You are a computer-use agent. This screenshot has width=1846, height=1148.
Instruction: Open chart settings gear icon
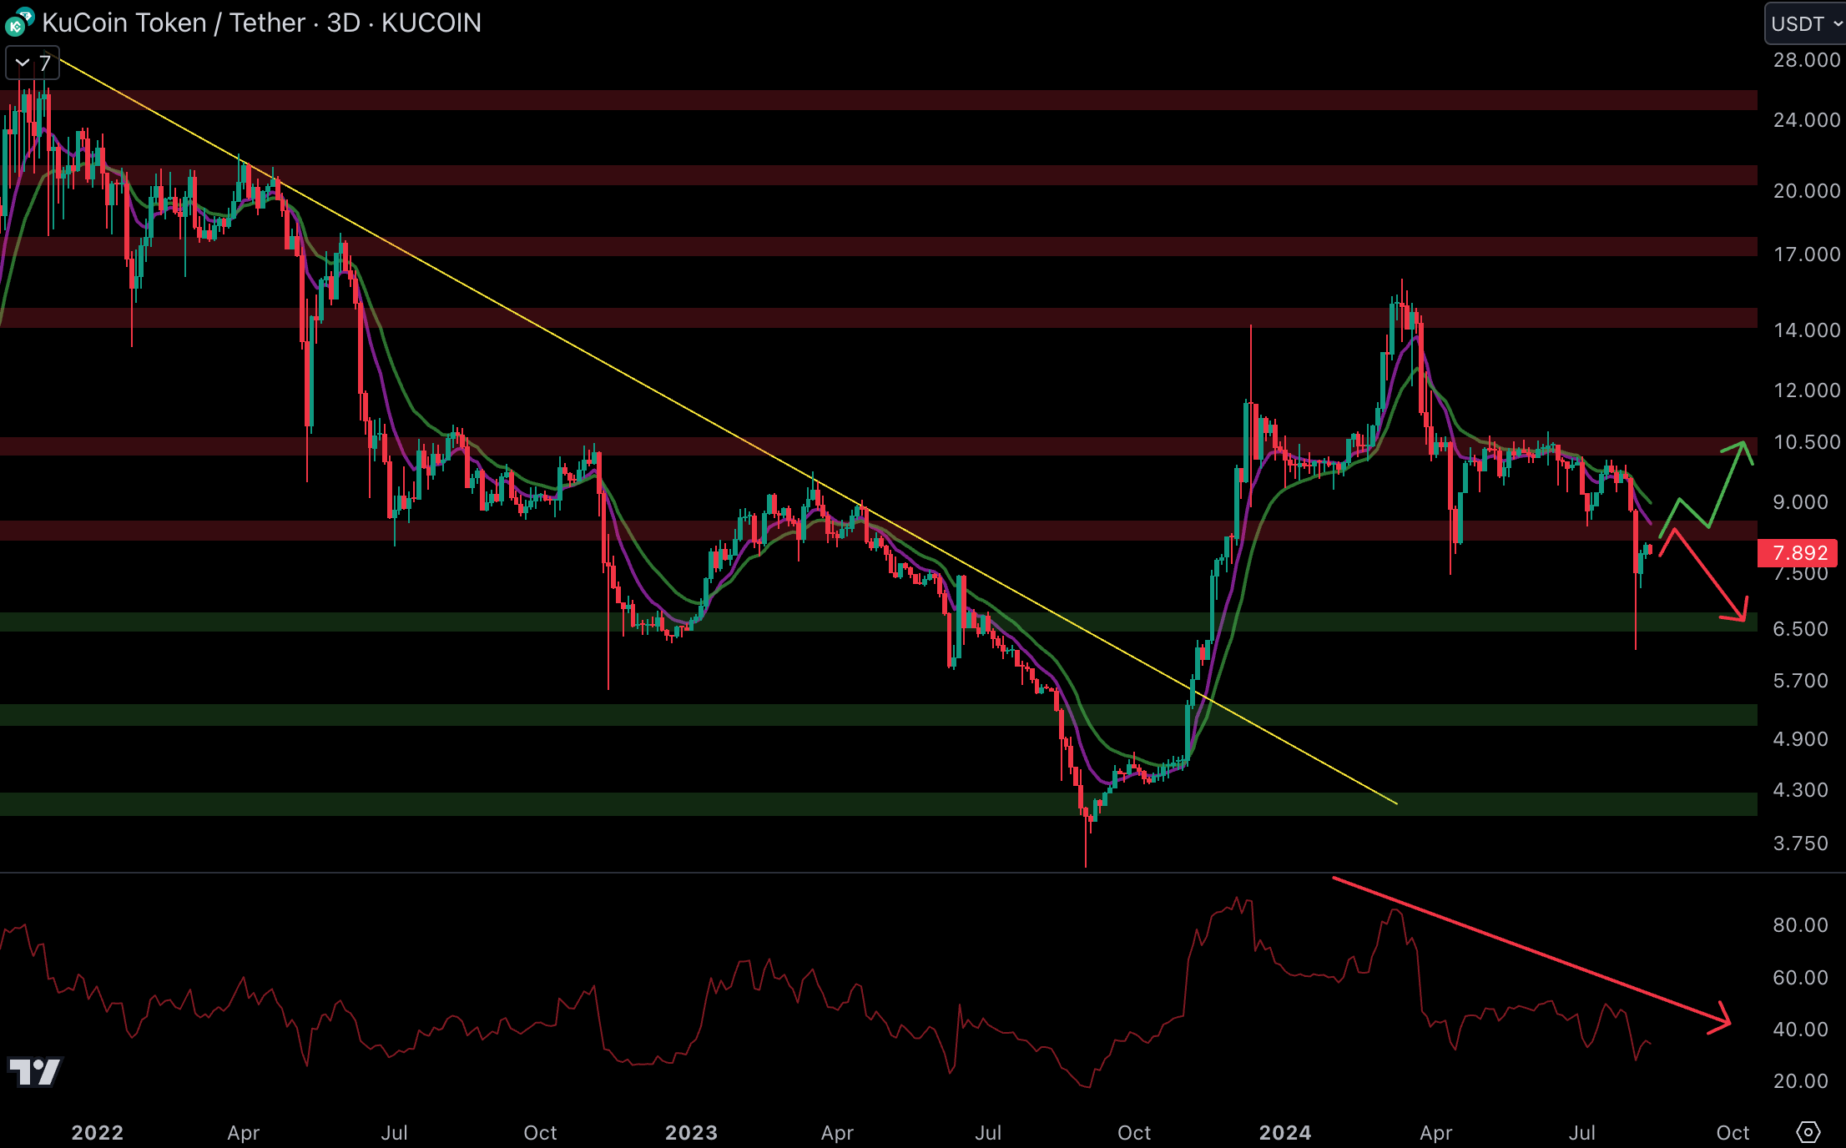tap(1808, 1132)
